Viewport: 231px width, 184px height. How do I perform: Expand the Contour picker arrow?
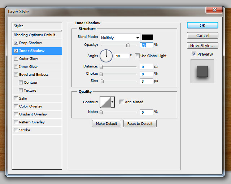click(x=113, y=102)
